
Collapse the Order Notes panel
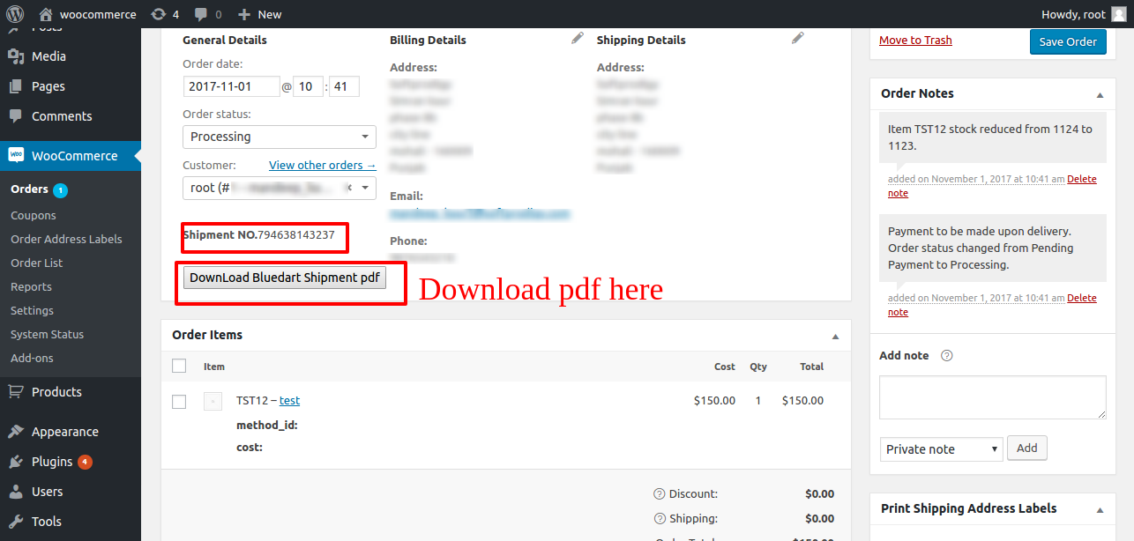(1100, 94)
